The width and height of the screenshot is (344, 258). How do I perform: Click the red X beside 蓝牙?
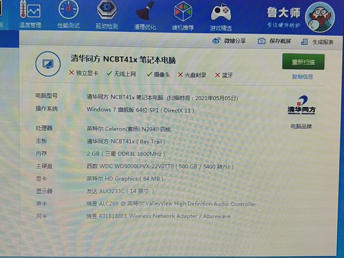click(x=217, y=75)
